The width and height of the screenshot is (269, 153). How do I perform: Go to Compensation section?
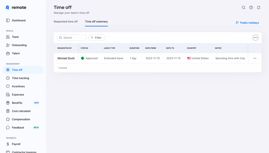tap(21, 119)
